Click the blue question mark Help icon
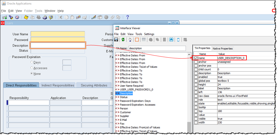The image size is (278, 136). (127, 17)
